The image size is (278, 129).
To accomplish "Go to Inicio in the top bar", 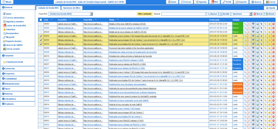I will pyautogui.click(x=172, y=2).
